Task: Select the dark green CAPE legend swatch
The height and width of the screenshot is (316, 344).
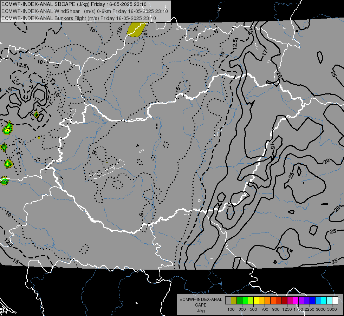Action: (239, 300)
